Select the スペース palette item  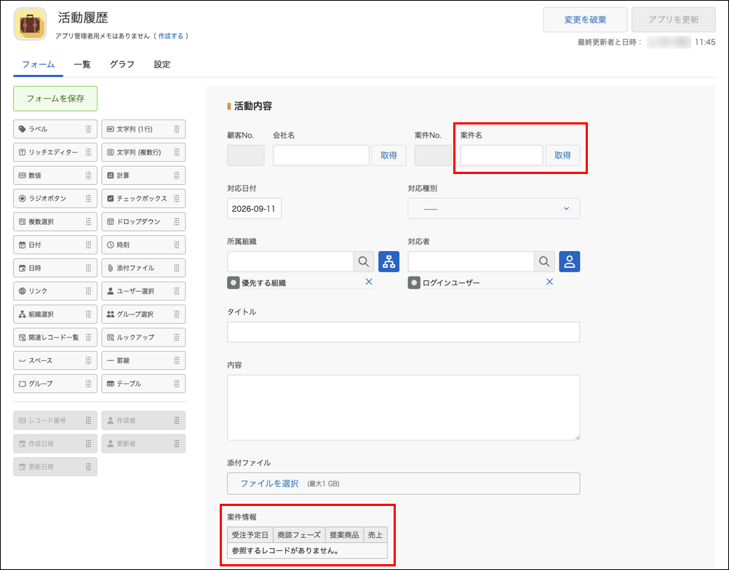point(55,360)
